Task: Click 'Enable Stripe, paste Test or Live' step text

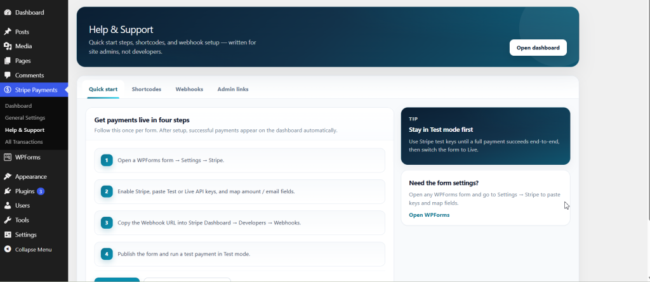Action: [x=206, y=192]
